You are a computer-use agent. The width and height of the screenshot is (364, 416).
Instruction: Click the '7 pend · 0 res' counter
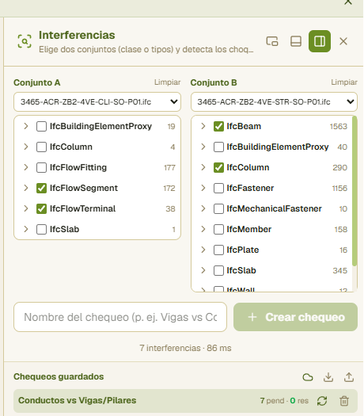tap(284, 401)
